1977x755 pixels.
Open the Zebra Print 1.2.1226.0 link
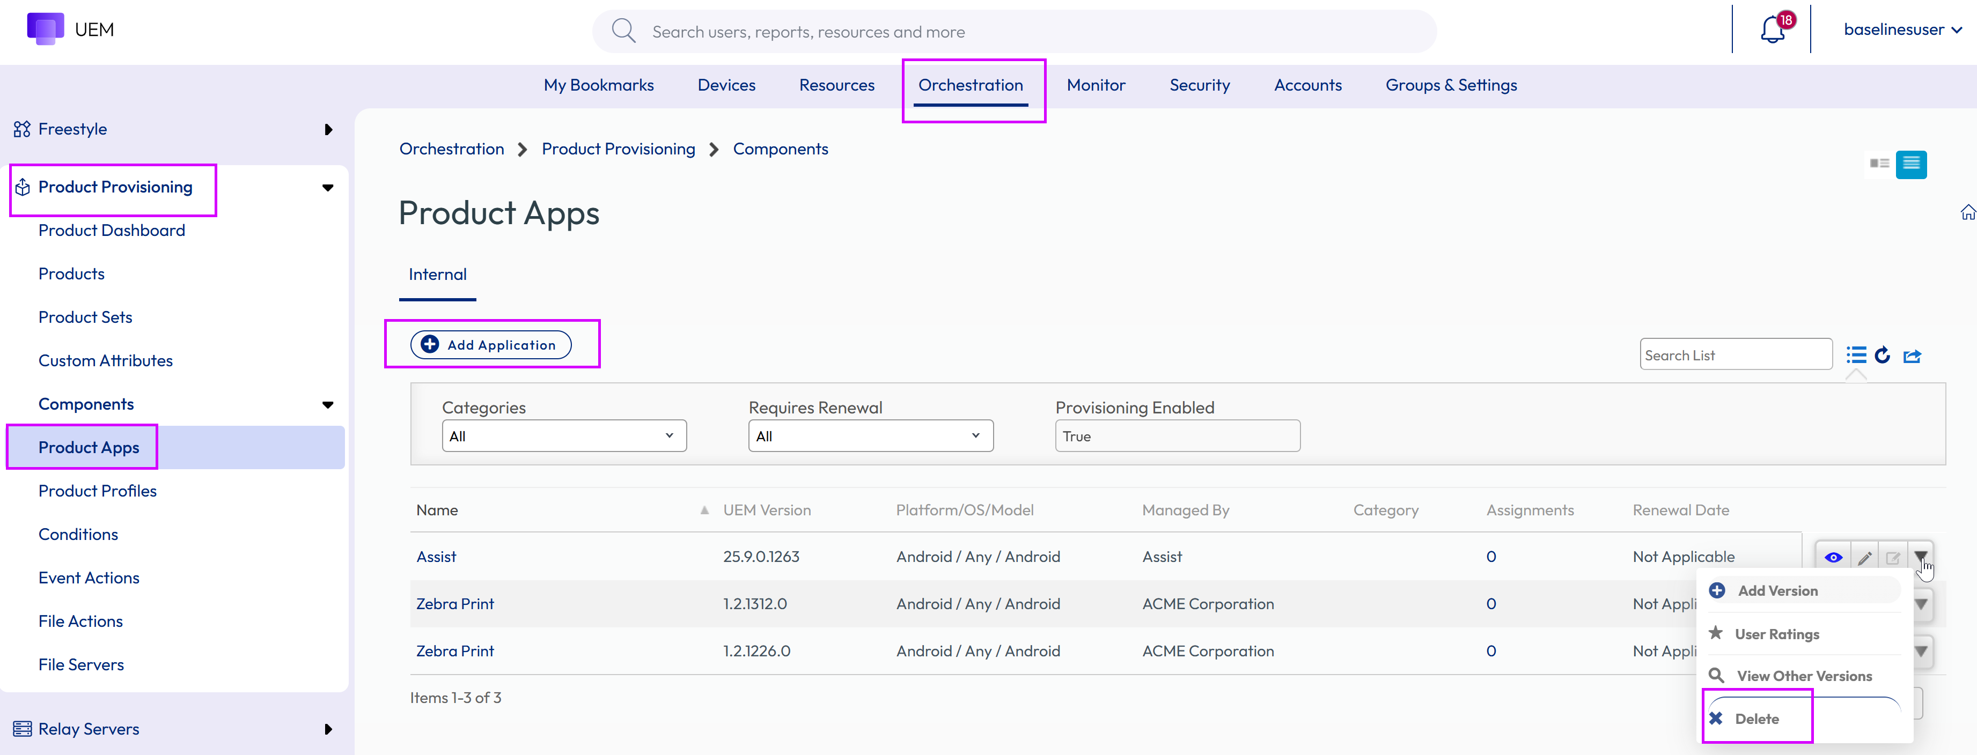[x=455, y=652]
